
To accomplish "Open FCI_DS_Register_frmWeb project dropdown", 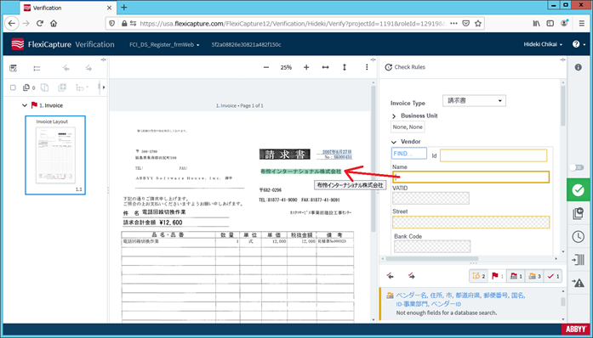I will [164, 44].
